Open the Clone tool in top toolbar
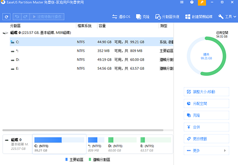Screen dimensions: 238x165 143,17
